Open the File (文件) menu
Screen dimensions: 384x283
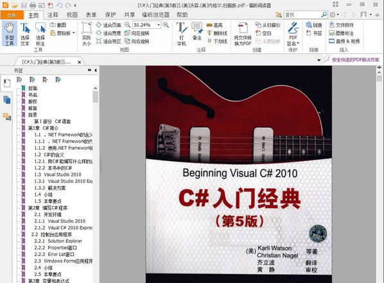click(x=12, y=15)
